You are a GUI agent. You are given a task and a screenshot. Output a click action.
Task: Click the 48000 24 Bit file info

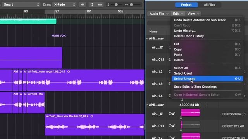coord(189,105)
